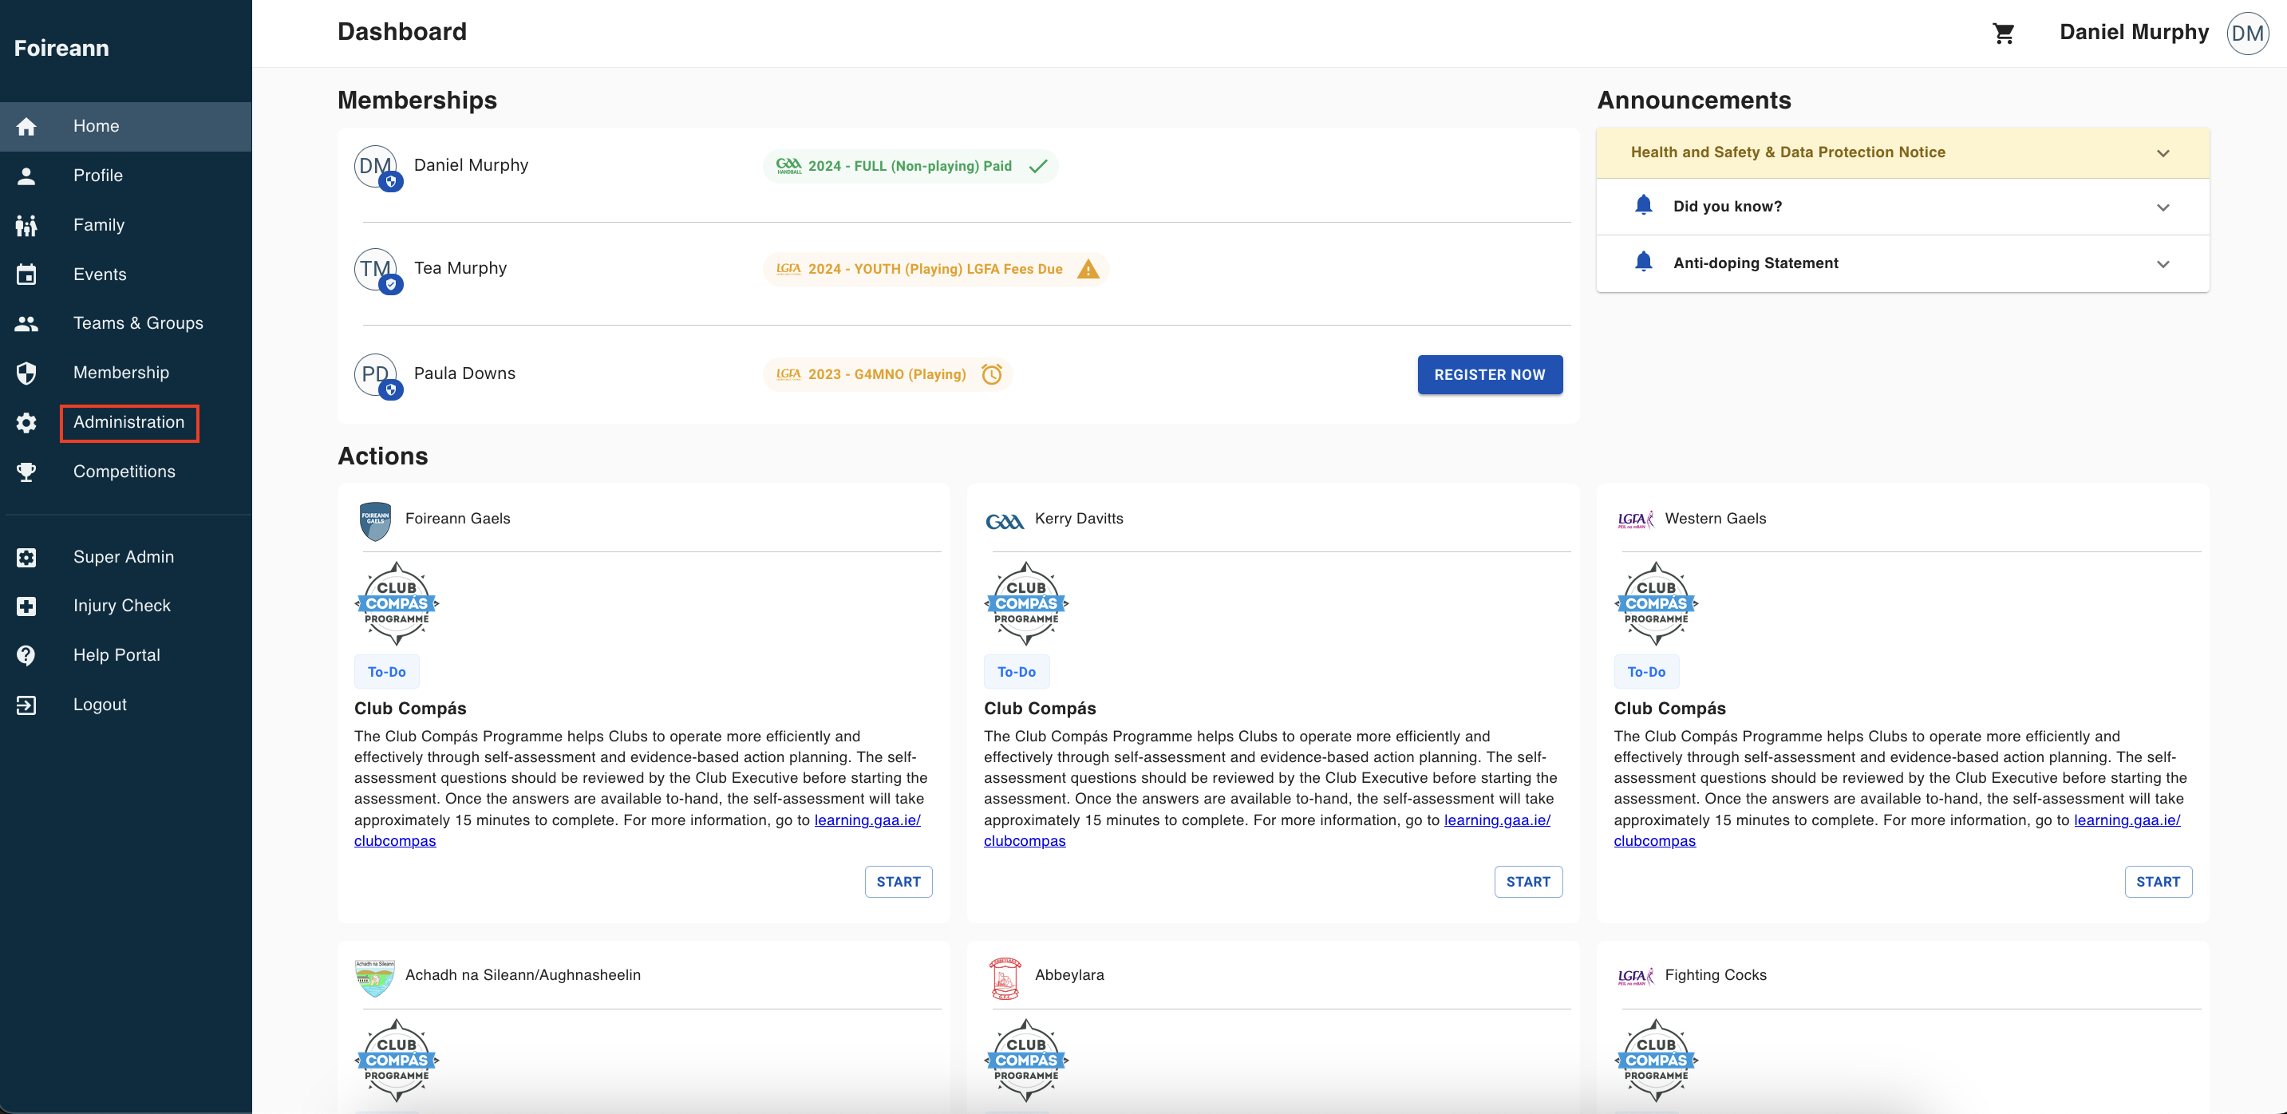Start Club Compás for Kerry Davitts
This screenshot has height=1114, width=2287.
1527,882
